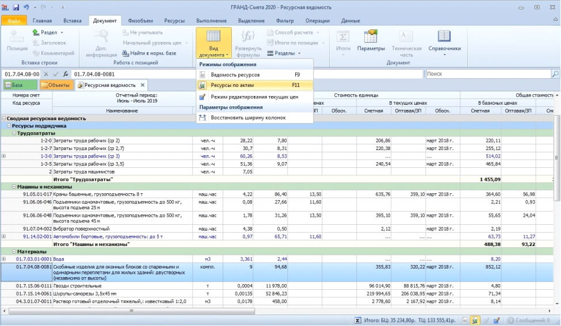Open the Разделы dropdown in ribbon
The height and width of the screenshot is (326, 561).
284,53
